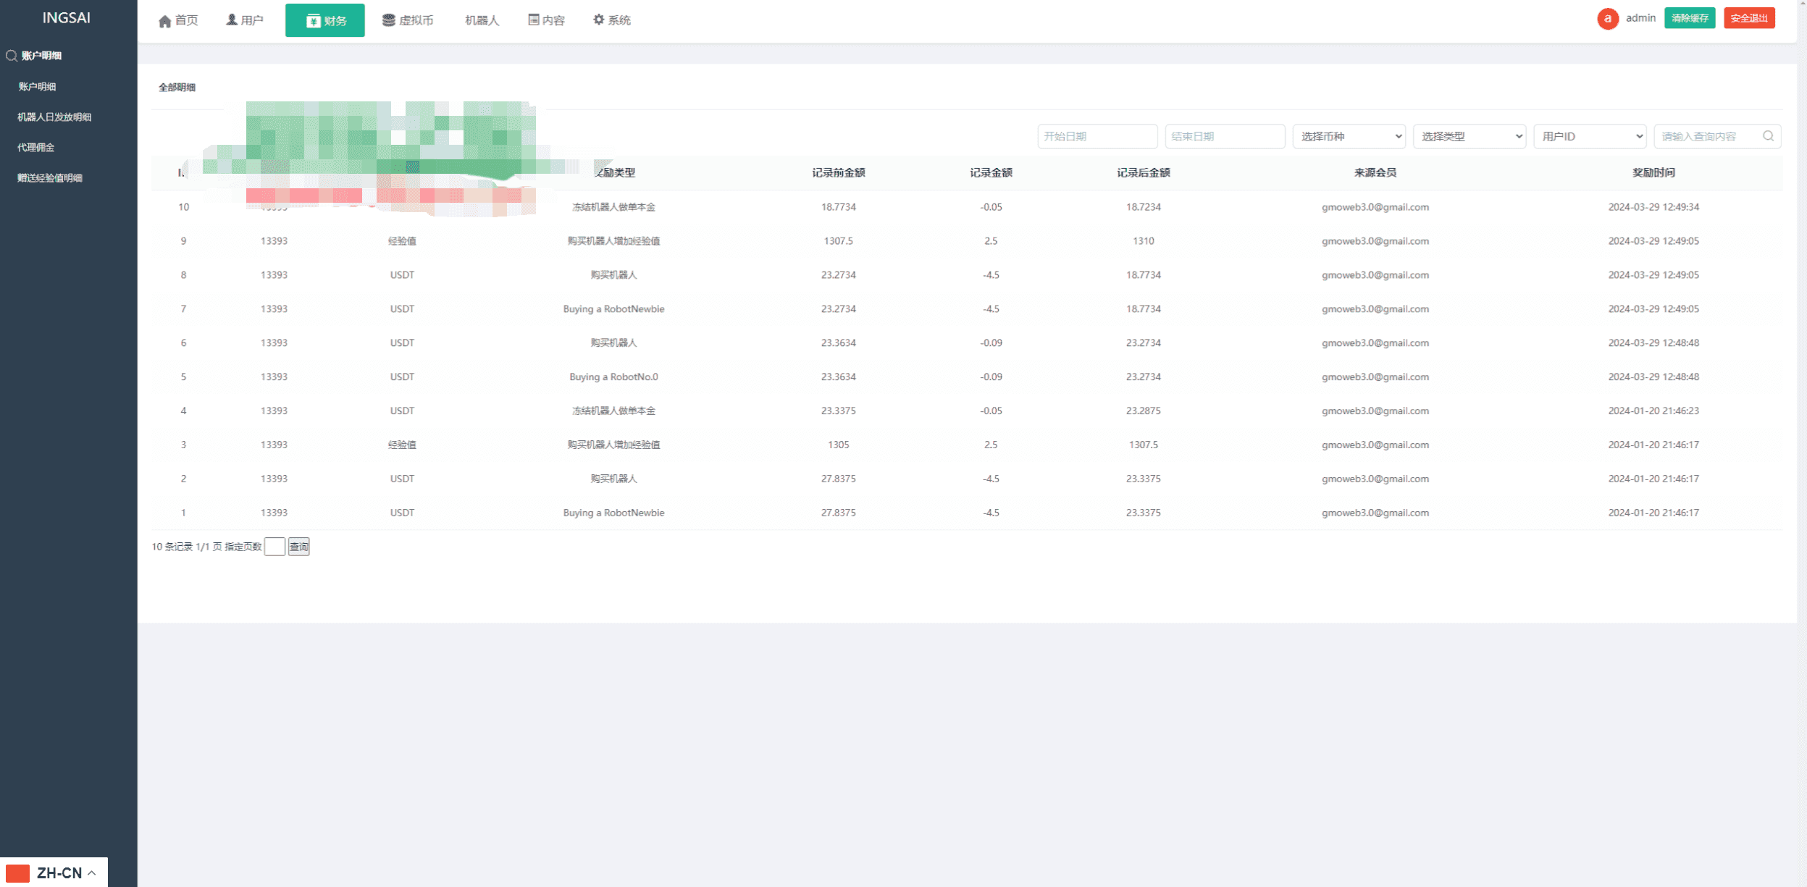1807x887 pixels.
Task: Click the 指定页数 page number box
Action: click(x=274, y=547)
